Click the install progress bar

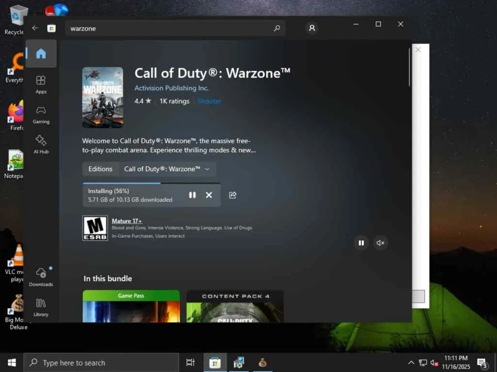tap(151, 183)
